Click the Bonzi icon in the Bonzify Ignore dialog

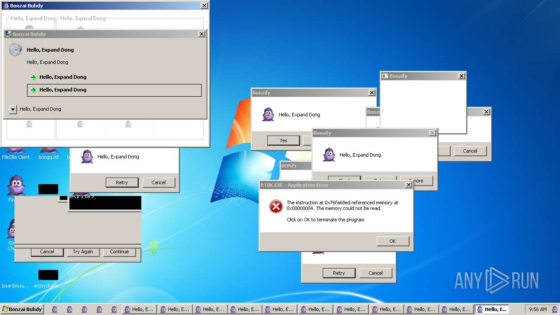[x=329, y=155]
